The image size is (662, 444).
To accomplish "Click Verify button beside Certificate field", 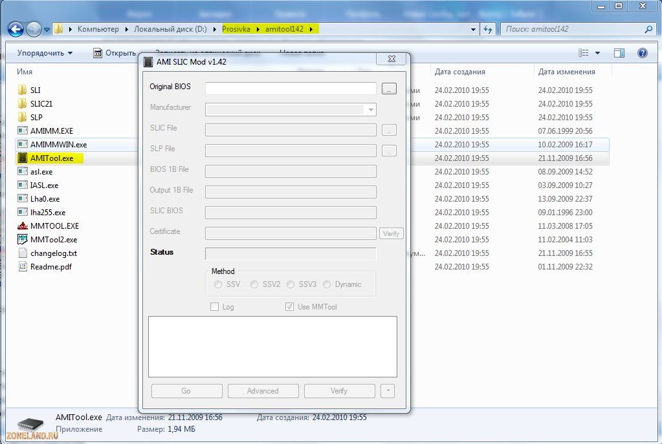I will point(391,233).
